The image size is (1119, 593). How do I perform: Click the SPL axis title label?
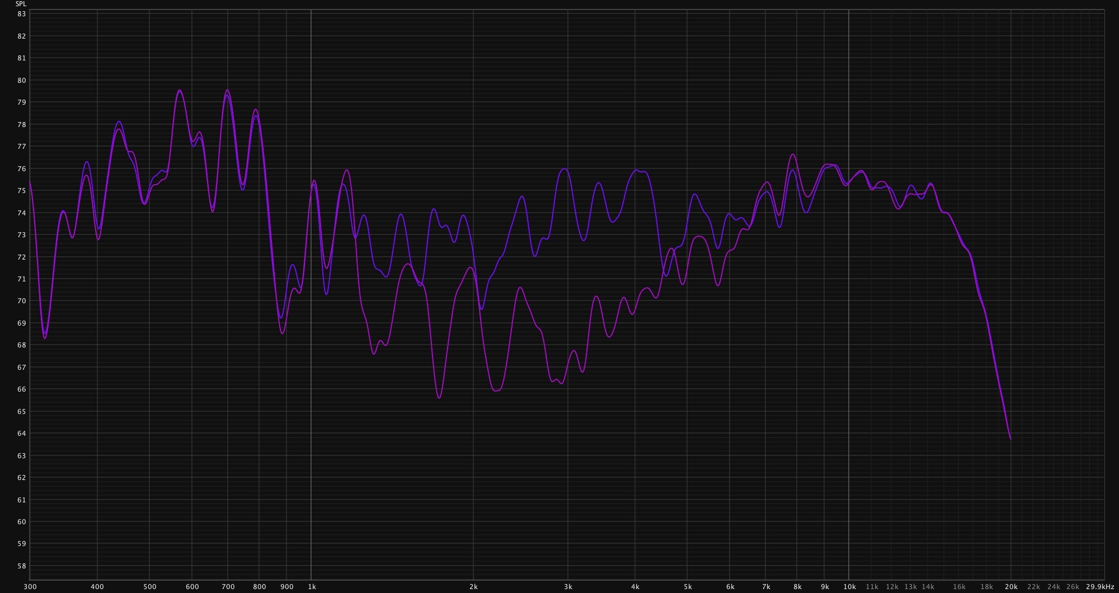21,4
